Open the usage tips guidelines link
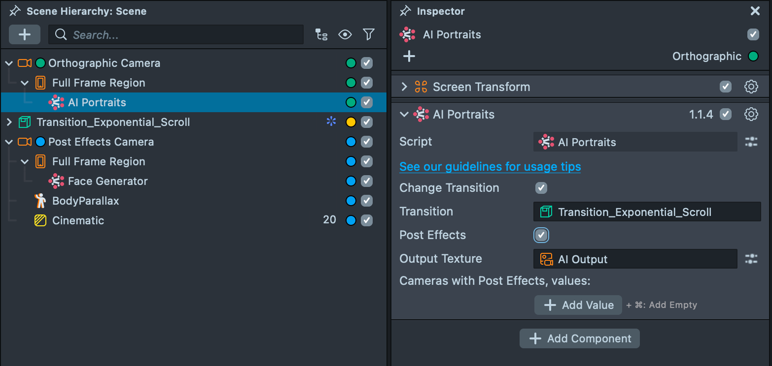 pyautogui.click(x=490, y=167)
